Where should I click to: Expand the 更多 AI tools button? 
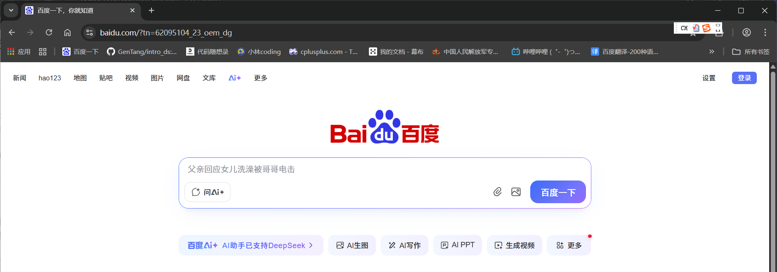[x=569, y=245]
